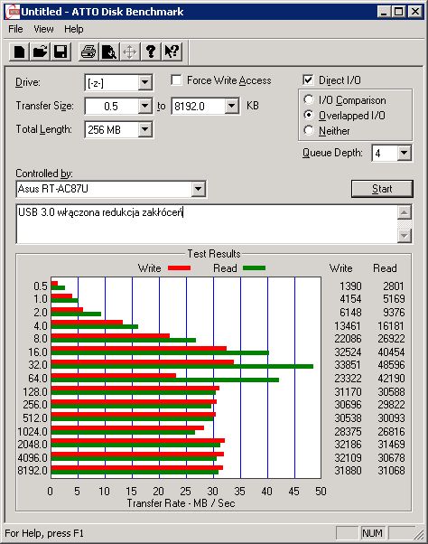
Task: Click the New document toolbar icon
Action: tap(19, 52)
